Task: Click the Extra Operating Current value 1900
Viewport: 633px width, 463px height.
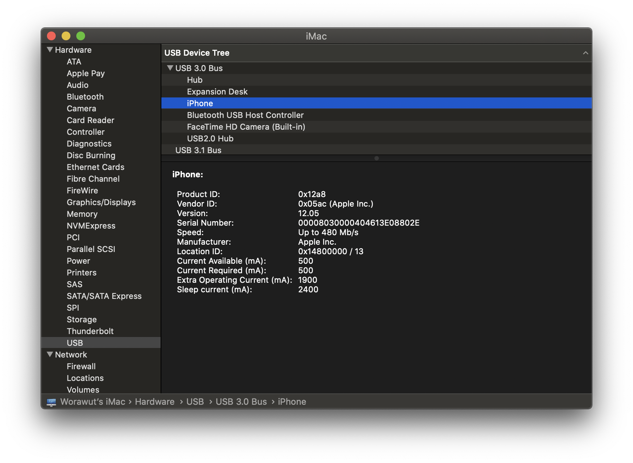Action: click(308, 280)
